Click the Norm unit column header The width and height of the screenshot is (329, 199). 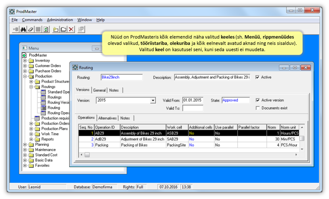point(289,127)
